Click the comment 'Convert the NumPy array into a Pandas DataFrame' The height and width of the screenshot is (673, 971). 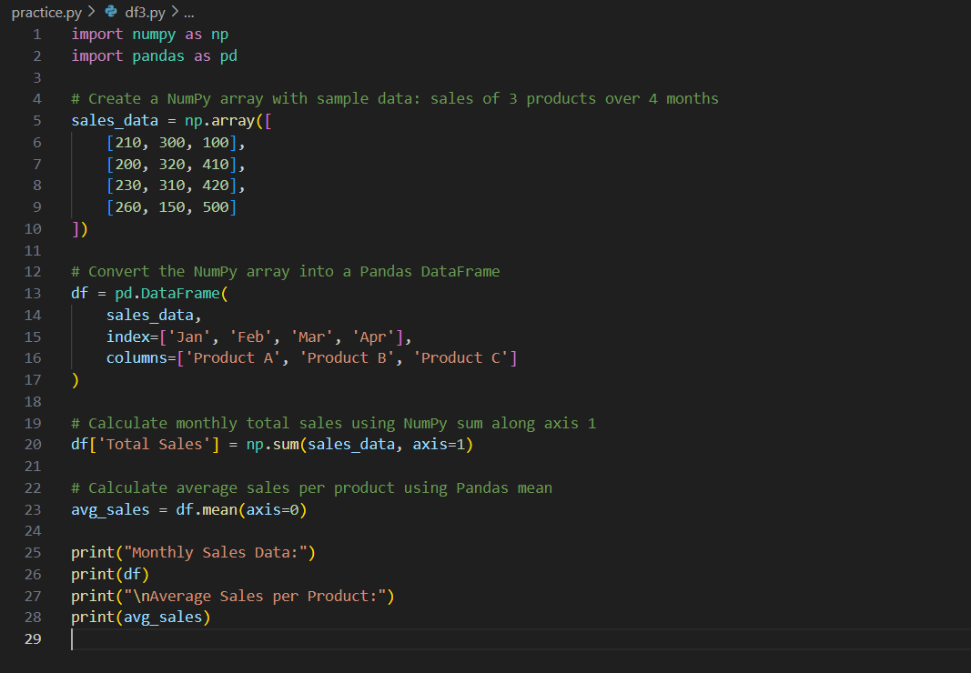286,272
